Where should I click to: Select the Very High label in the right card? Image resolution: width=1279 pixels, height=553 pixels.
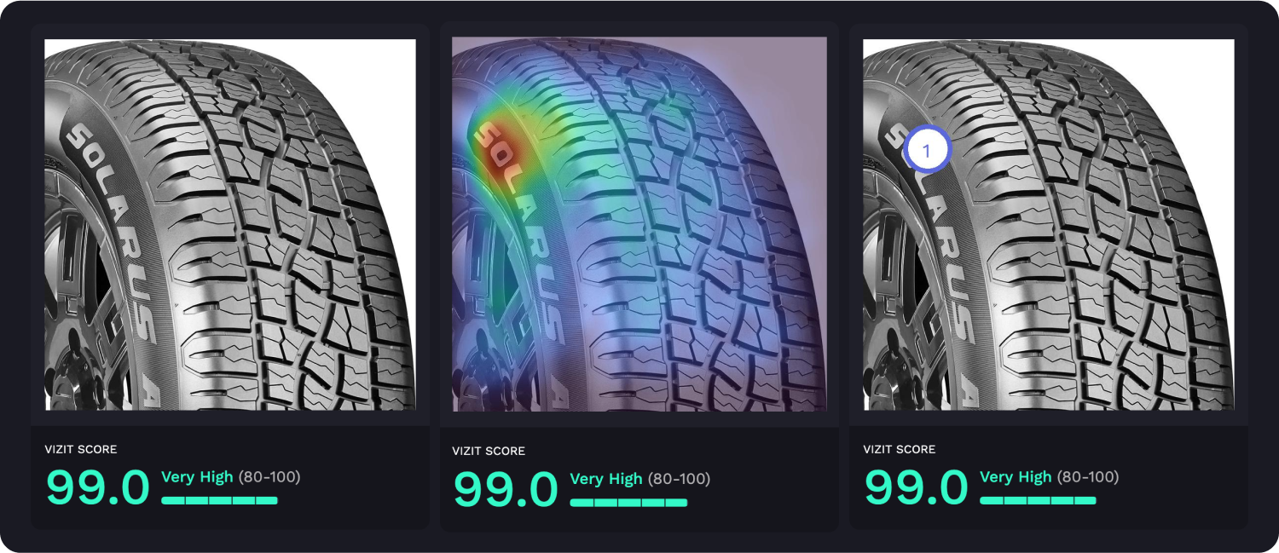[1016, 477]
